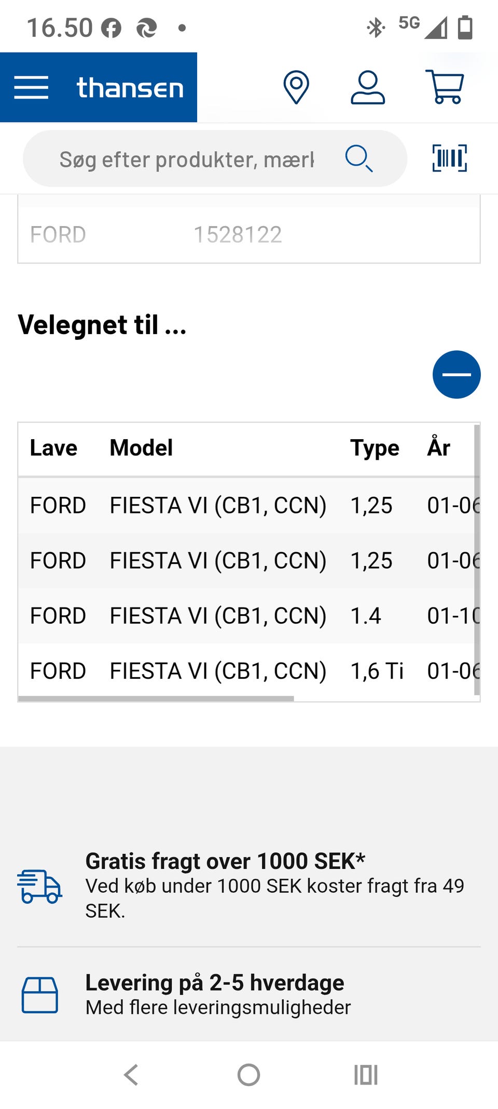This screenshot has width=498, height=1109.
Task: Click the Type column header
Action: (x=375, y=448)
